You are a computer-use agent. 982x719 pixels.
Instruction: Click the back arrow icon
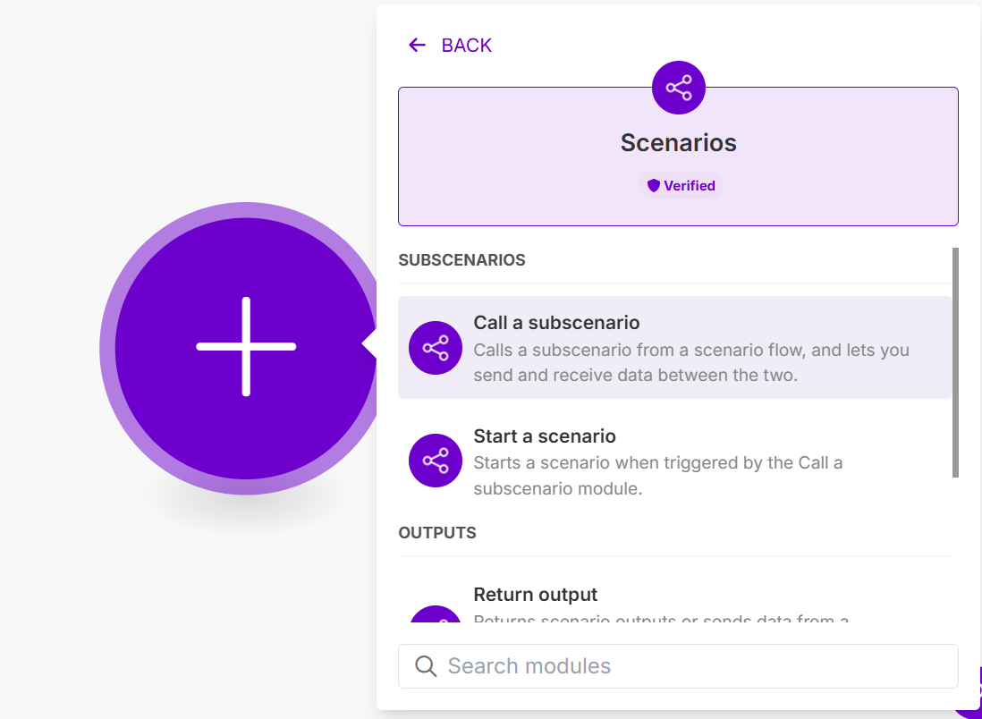pos(417,46)
